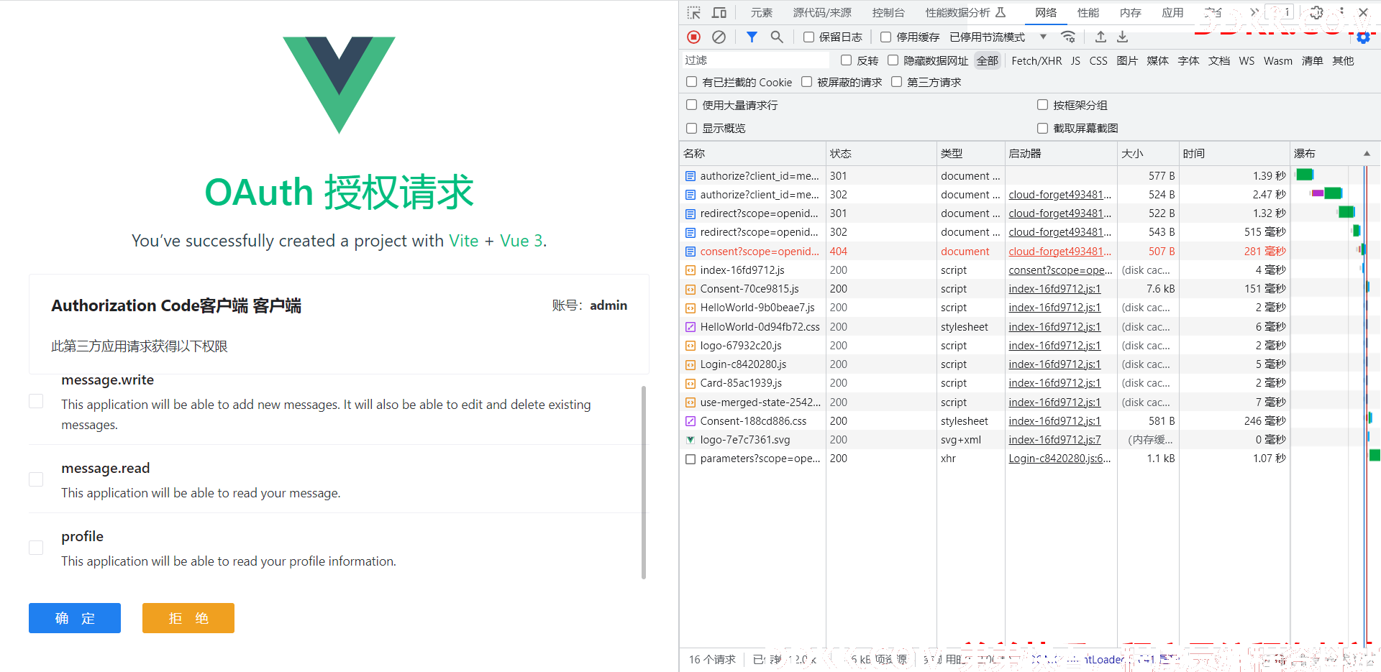
Task: Open the DevTools settings gear
Action: (x=1316, y=12)
